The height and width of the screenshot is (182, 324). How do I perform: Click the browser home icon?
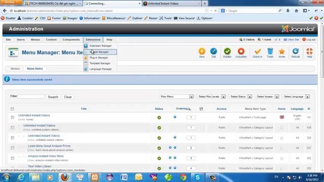tap(296, 11)
